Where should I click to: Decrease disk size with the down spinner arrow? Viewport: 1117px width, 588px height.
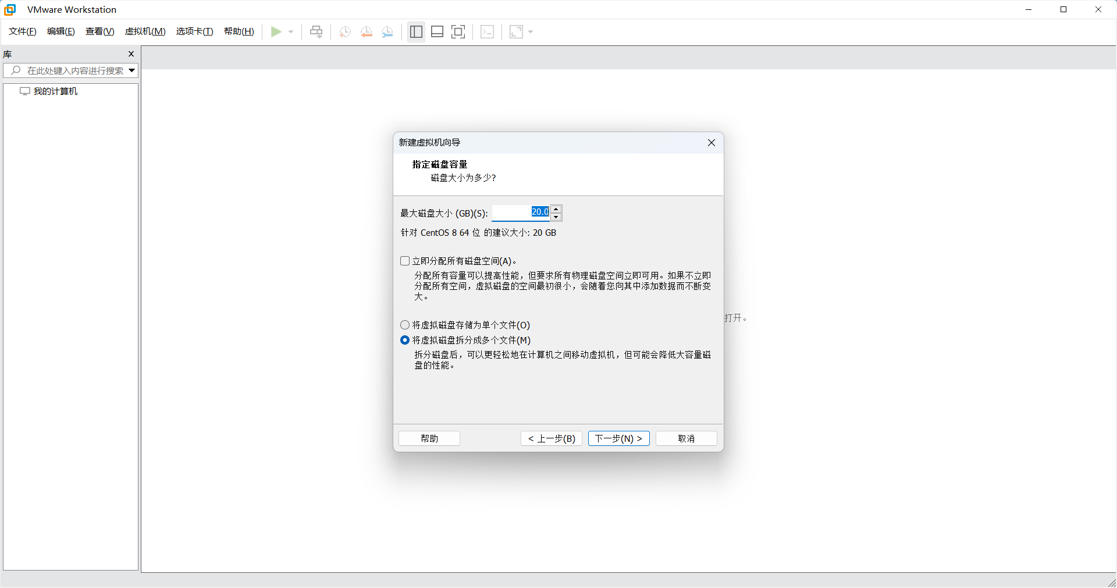(556, 217)
